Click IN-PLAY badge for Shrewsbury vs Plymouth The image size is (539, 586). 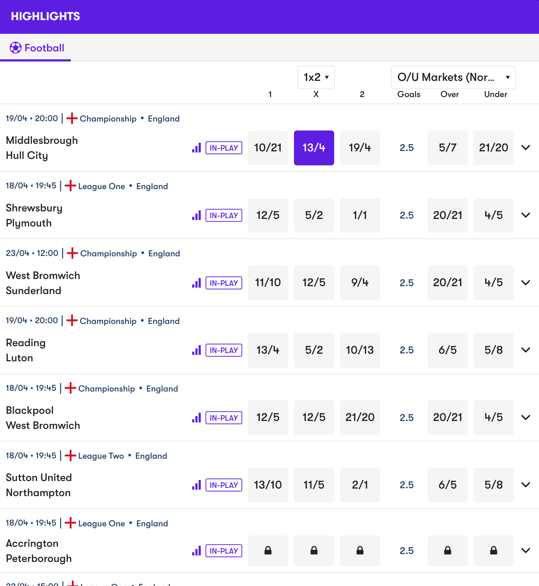[224, 215]
